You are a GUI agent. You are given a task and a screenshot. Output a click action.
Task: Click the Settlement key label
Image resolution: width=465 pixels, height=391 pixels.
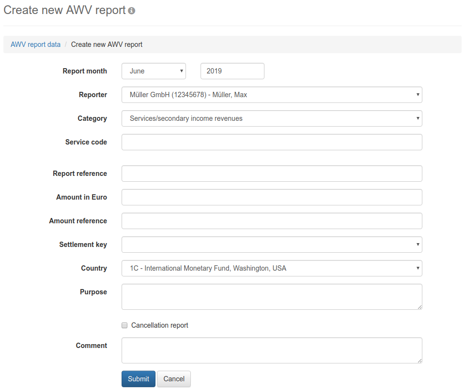click(x=83, y=245)
